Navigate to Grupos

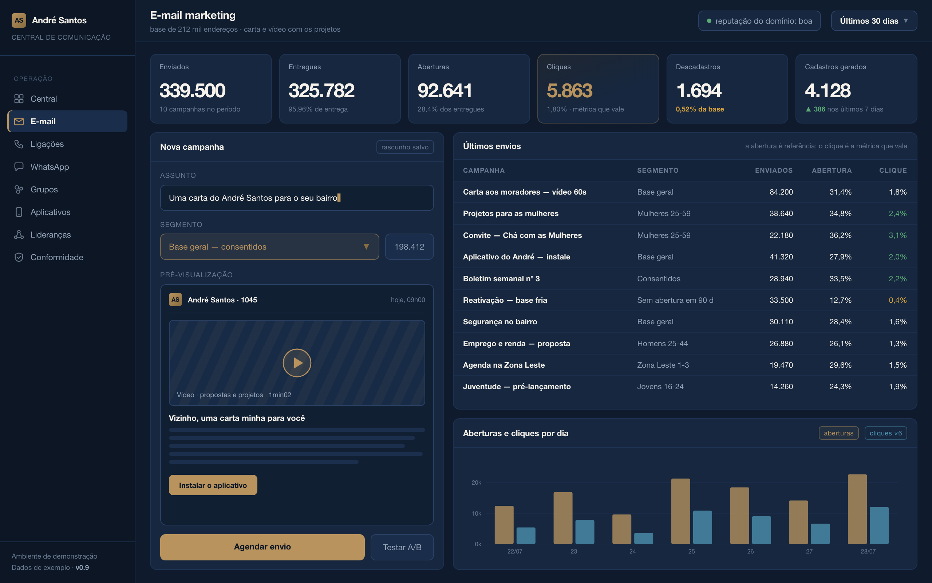[67, 189]
